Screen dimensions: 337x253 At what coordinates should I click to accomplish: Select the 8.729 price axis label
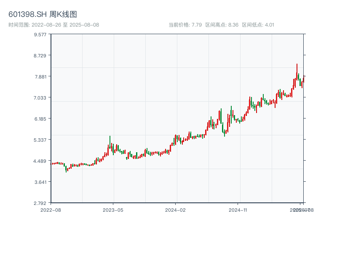pyautogui.click(x=40, y=55)
